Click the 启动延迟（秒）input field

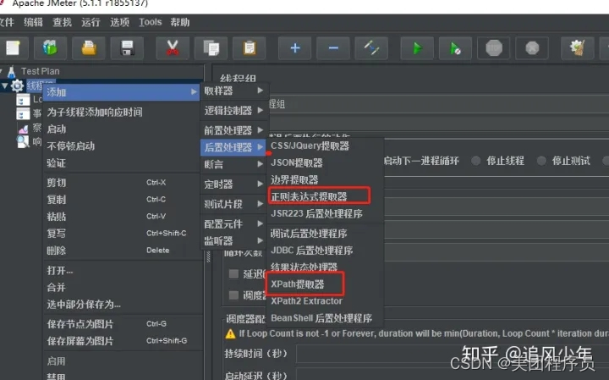tap(453, 374)
